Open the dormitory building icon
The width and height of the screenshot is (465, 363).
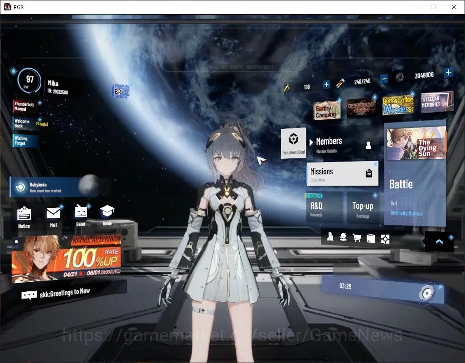pyautogui.click(x=330, y=236)
